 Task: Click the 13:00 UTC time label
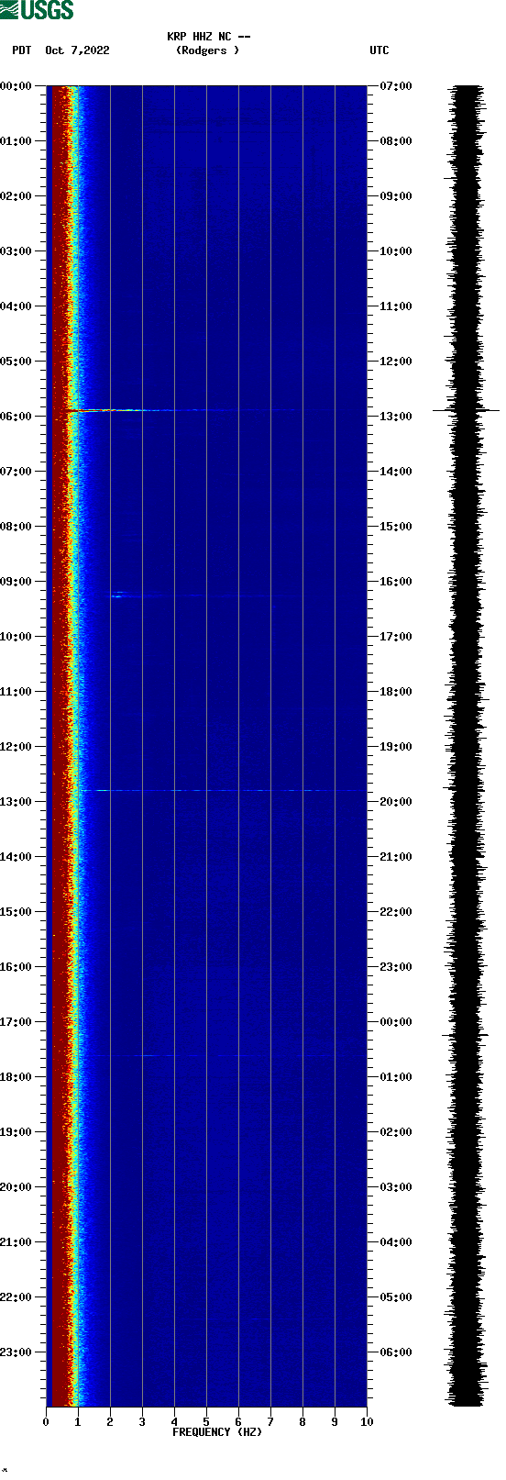click(x=396, y=417)
